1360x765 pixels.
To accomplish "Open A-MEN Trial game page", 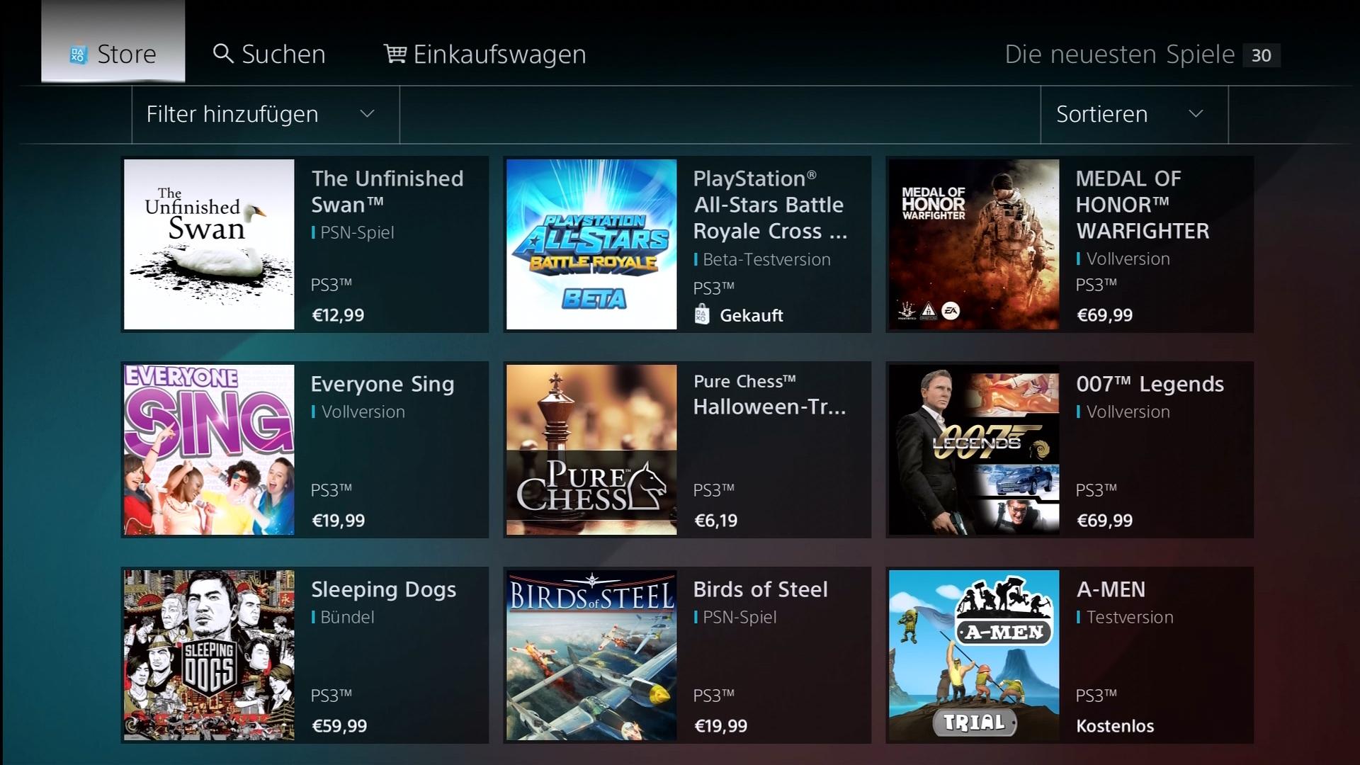I will (x=1069, y=654).
